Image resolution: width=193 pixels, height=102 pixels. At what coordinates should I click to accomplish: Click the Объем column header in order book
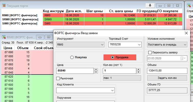pyautogui.click(x=23, y=48)
